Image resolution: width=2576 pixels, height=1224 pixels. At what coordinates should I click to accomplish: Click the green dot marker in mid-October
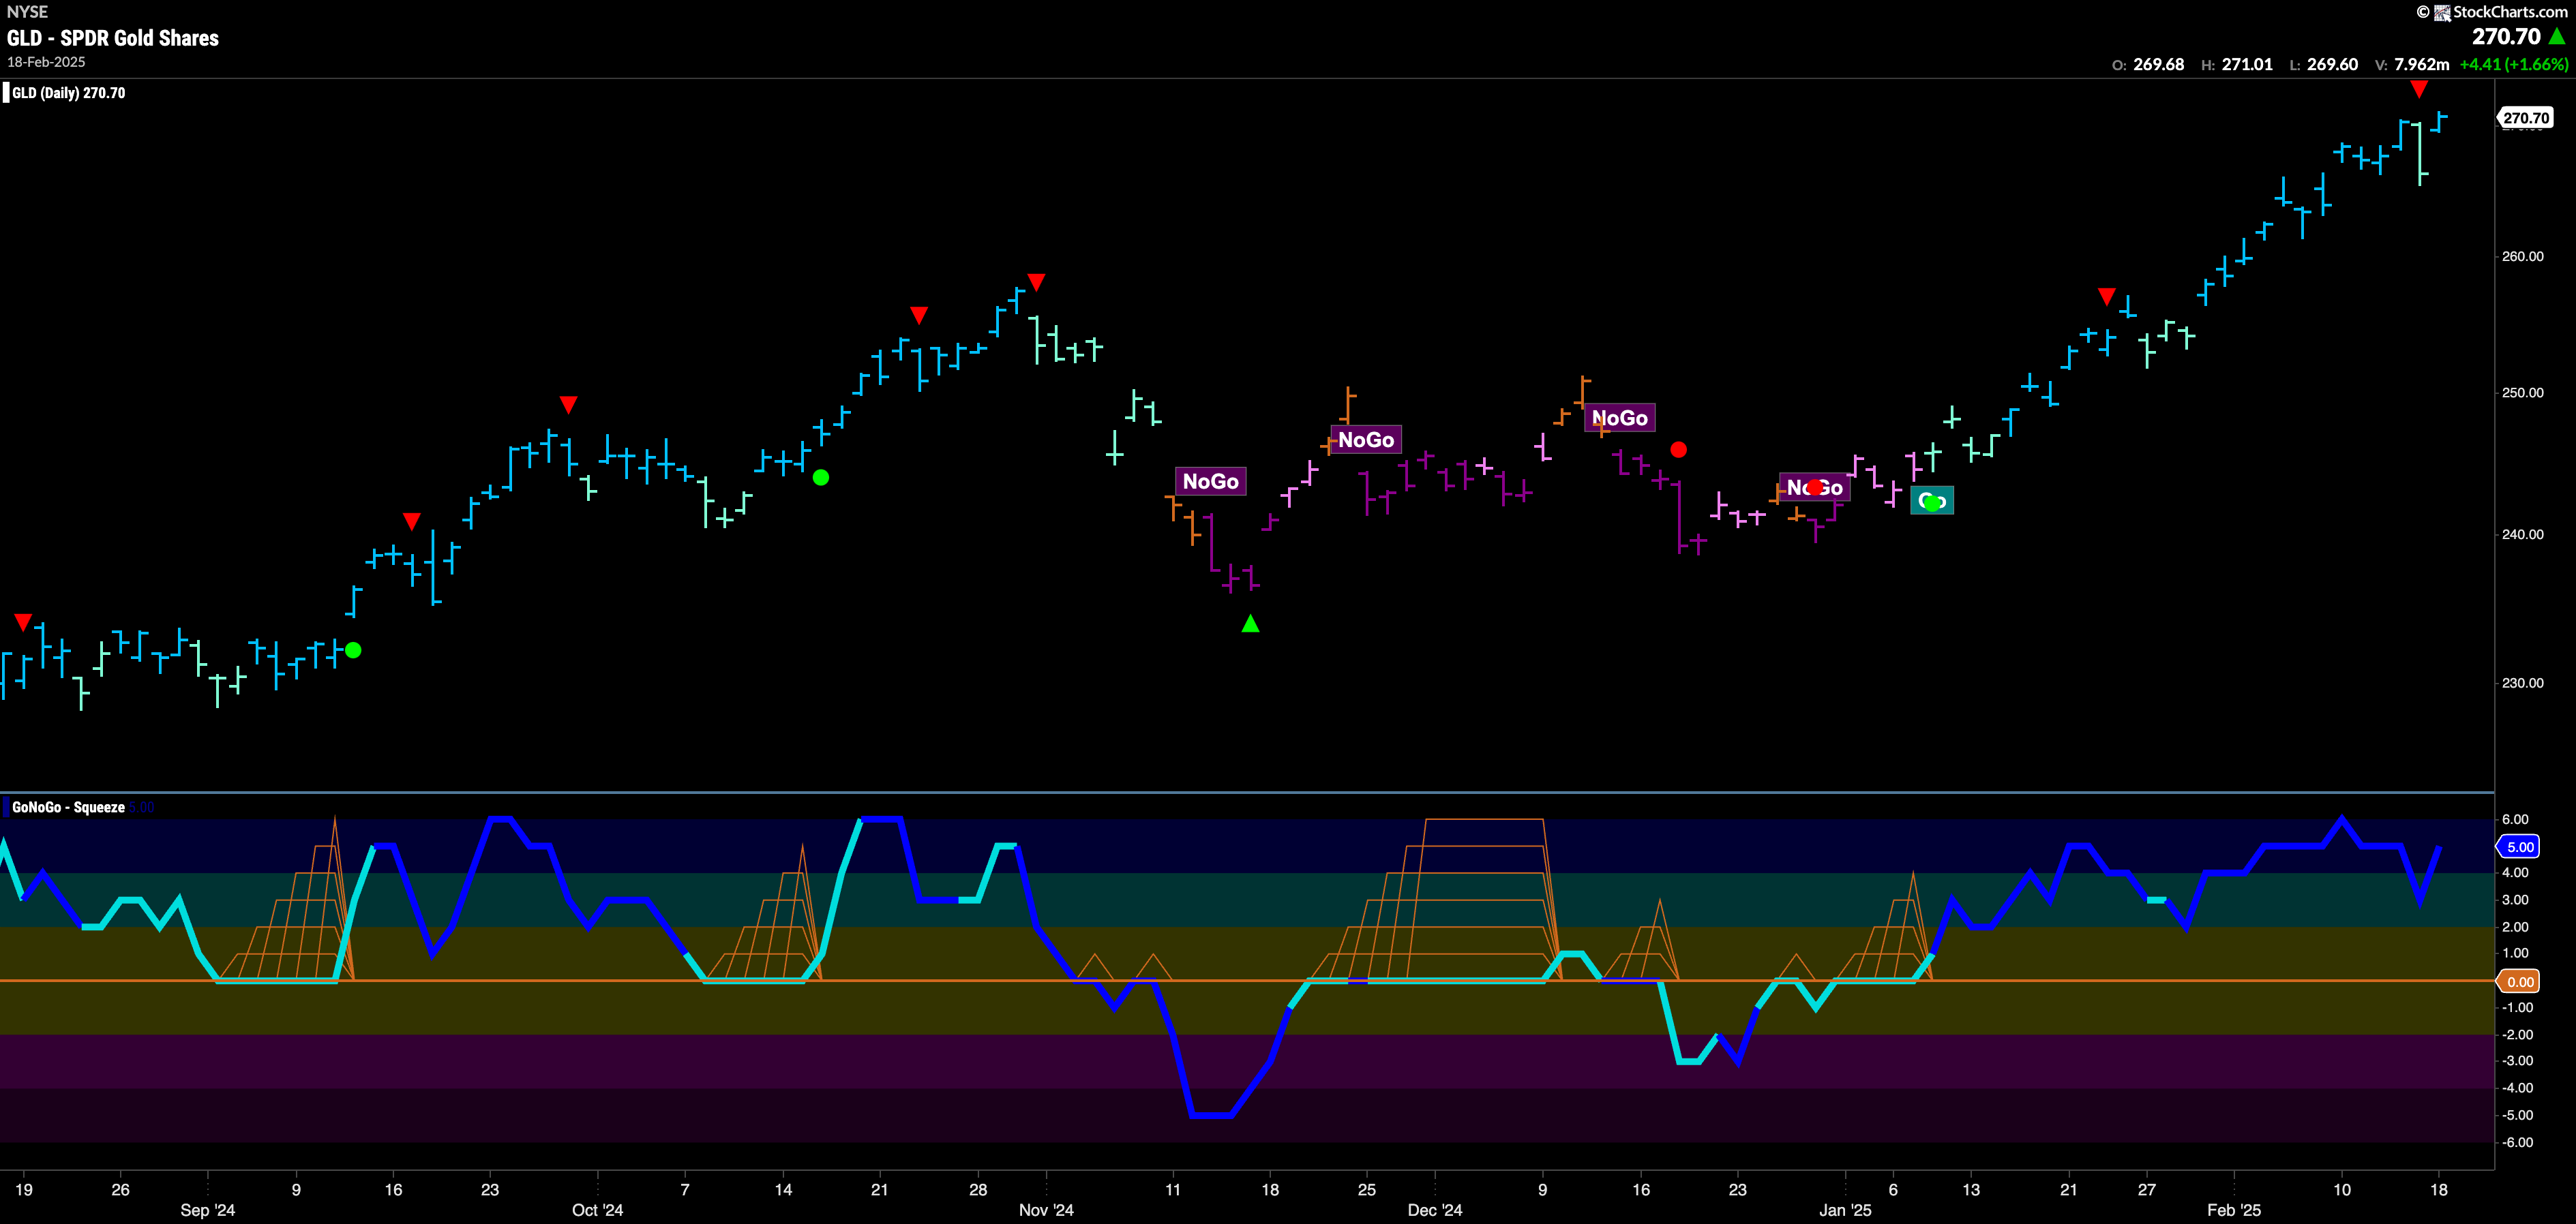coord(821,478)
